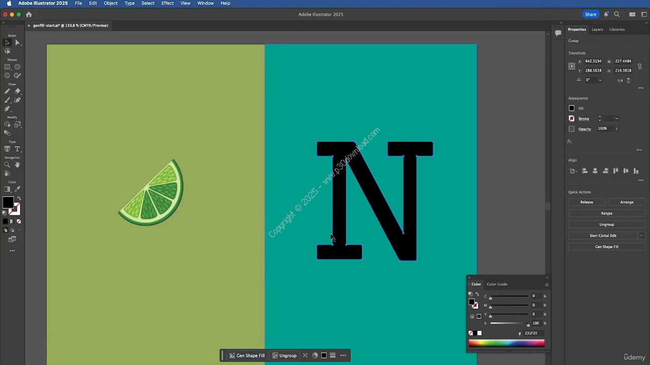
Task: Select the Direct Selection tool
Action: (x=17, y=43)
